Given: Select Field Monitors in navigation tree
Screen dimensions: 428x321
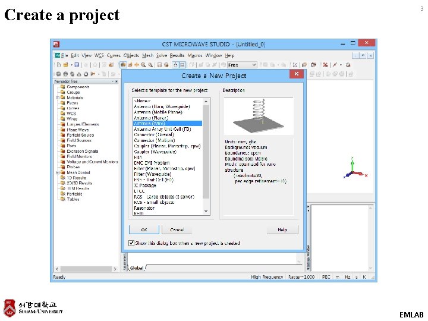Looking at the screenshot, I should (79, 156).
